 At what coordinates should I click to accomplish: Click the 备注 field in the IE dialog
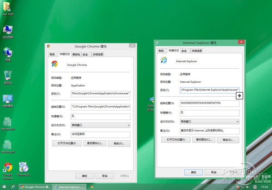point(210,131)
